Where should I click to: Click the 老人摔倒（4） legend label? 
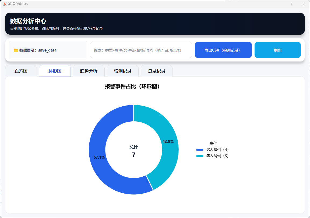tap(217, 150)
